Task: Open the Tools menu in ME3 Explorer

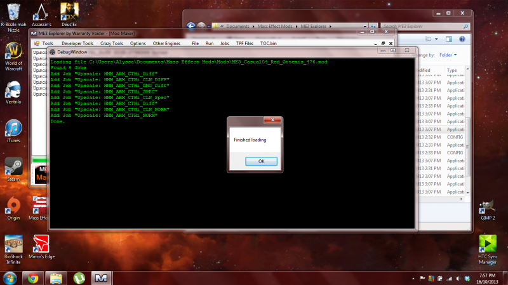Action: coord(48,43)
